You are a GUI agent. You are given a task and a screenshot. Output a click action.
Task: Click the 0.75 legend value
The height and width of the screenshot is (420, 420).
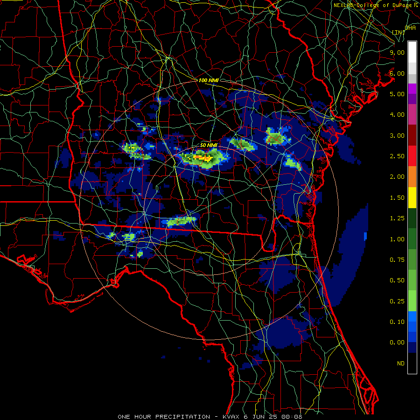click(397, 260)
